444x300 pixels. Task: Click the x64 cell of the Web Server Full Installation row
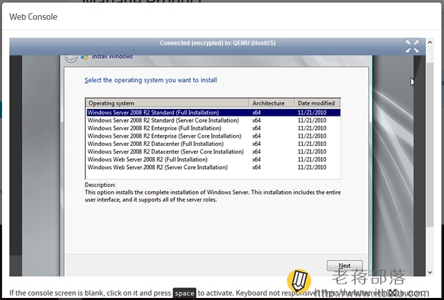pyautogui.click(x=256, y=160)
